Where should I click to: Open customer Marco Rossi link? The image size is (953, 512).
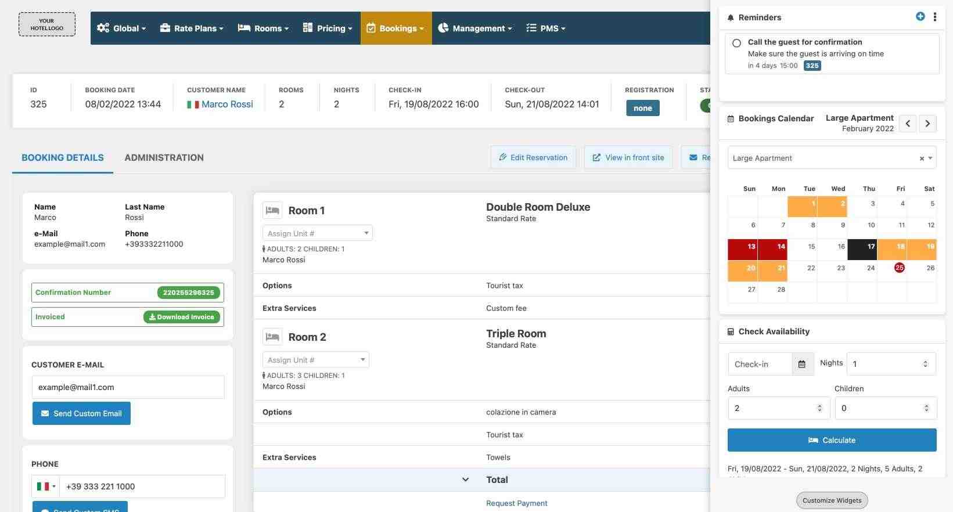coord(227,104)
